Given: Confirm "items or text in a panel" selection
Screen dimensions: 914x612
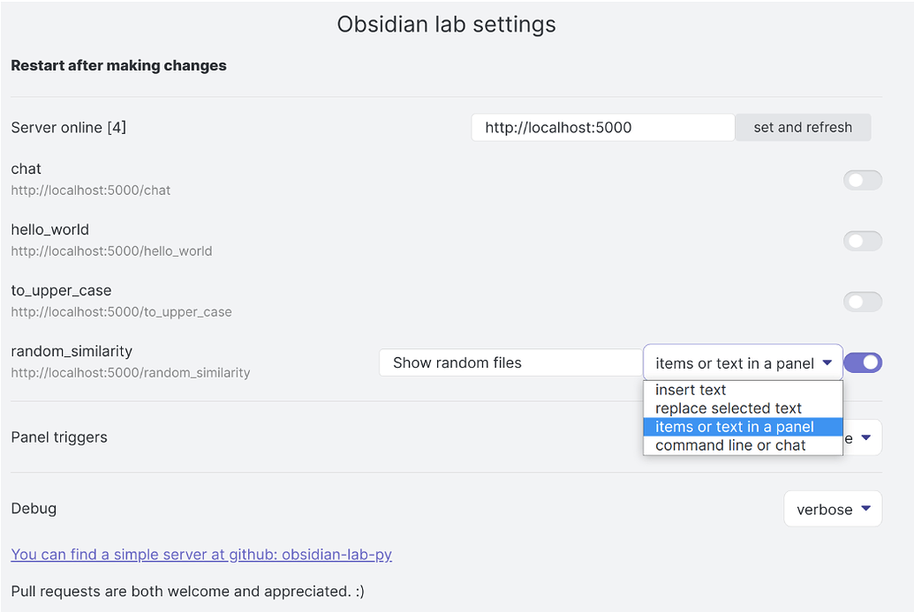Looking at the screenshot, I should click(x=733, y=427).
